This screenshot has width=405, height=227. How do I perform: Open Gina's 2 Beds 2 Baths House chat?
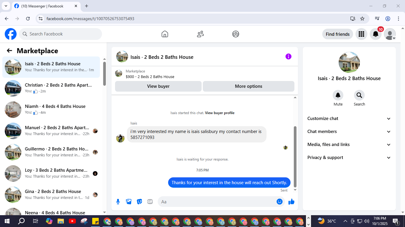point(51,195)
